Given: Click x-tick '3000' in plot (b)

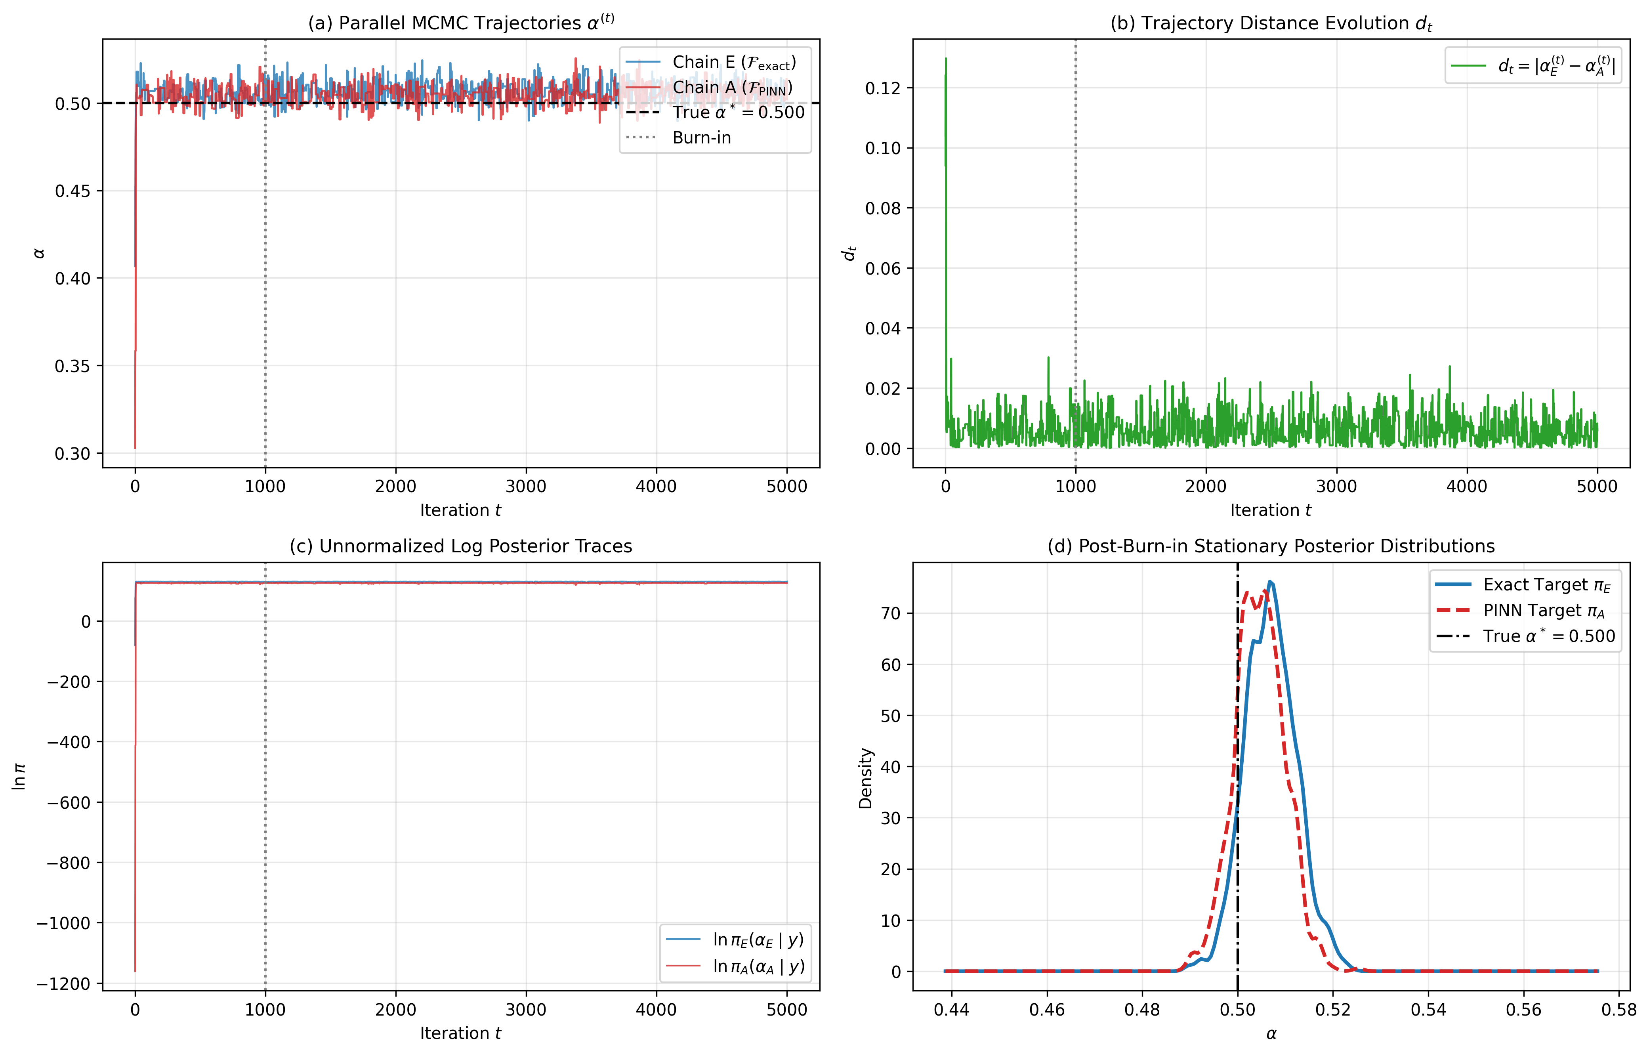Looking at the screenshot, I should point(1336,486).
